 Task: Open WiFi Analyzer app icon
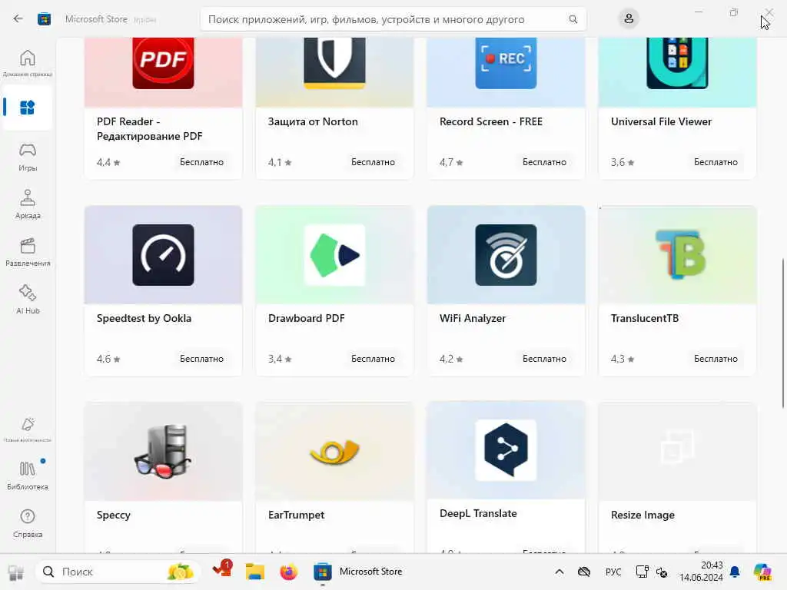[506, 255]
